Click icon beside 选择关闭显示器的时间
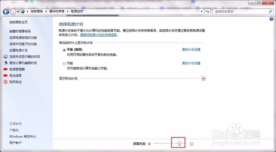This screenshot has width=276, height=152. pyautogui.click(x=6, y=56)
